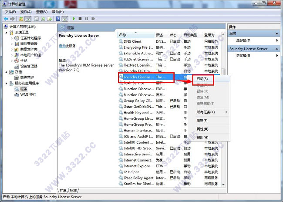Select the 磁盘管理 tree node

coord(27,77)
